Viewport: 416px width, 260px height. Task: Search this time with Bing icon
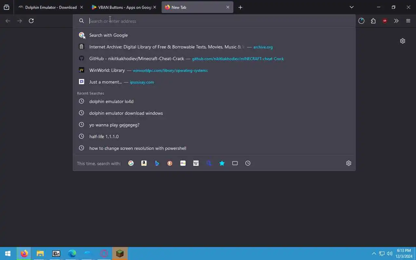coord(157,163)
